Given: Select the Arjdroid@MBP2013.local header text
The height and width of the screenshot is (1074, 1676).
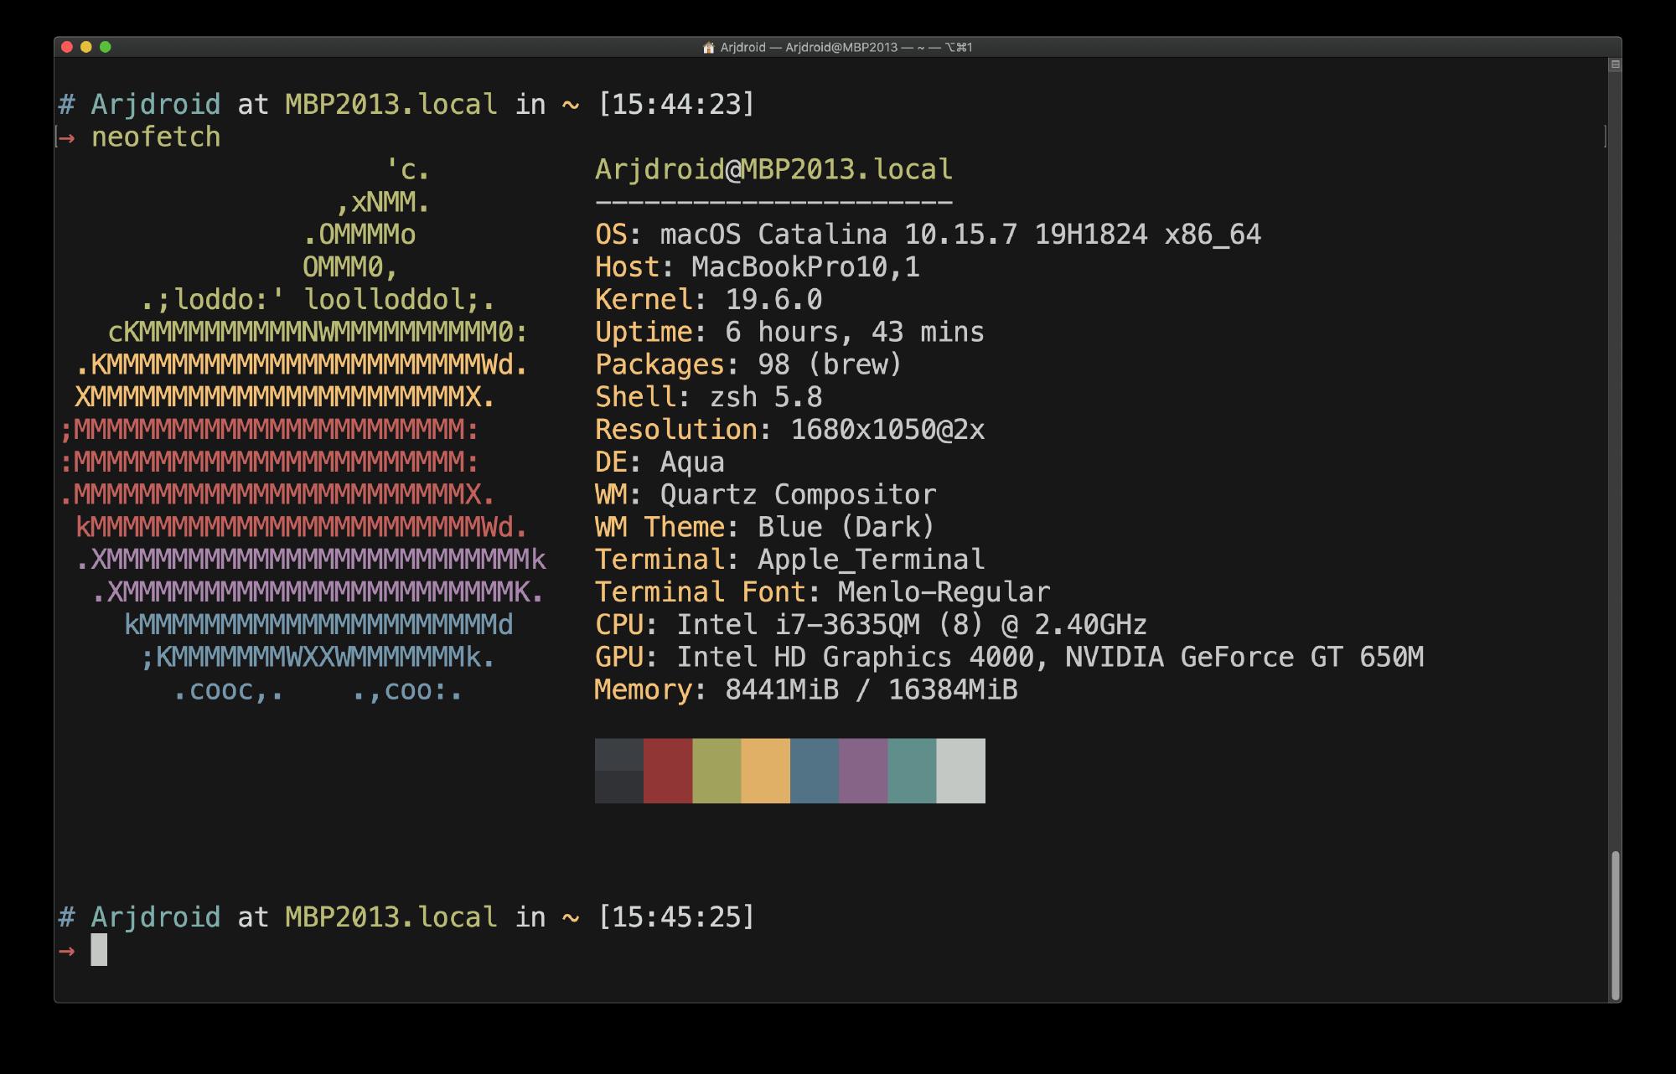Looking at the screenshot, I should coord(773,169).
